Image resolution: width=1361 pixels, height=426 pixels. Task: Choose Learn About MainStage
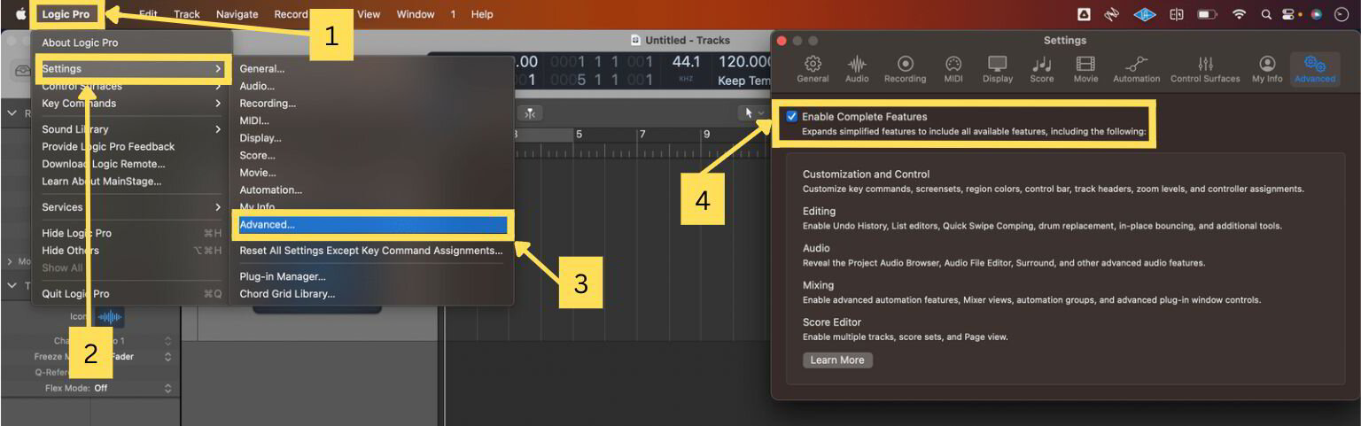point(132,181)
